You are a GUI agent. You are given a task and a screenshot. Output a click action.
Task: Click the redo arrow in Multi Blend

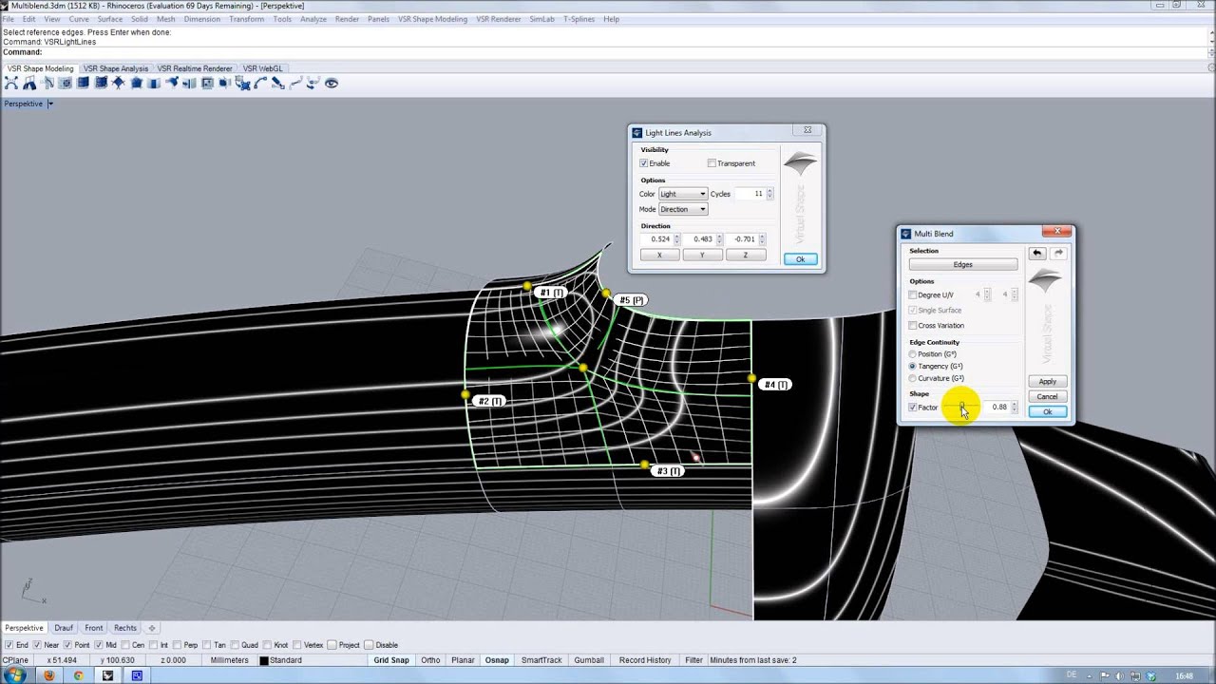click(x=1058, y=254)
